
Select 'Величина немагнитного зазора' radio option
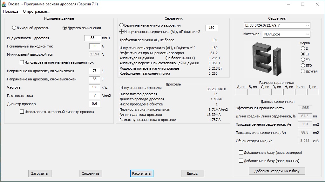pyautogui.click(x=122, y=25)
